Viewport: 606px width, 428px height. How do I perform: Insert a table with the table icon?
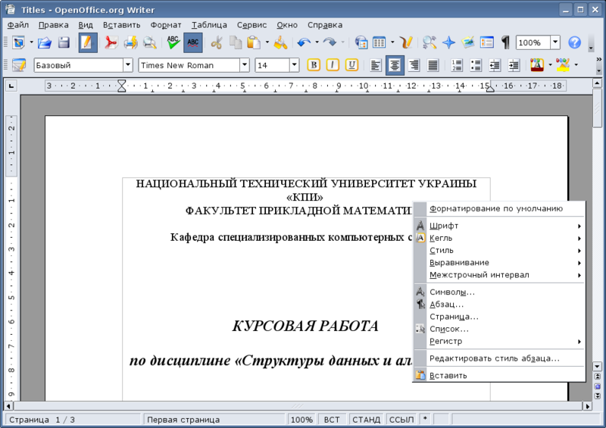pyautogui.click(x=380, y=42)
